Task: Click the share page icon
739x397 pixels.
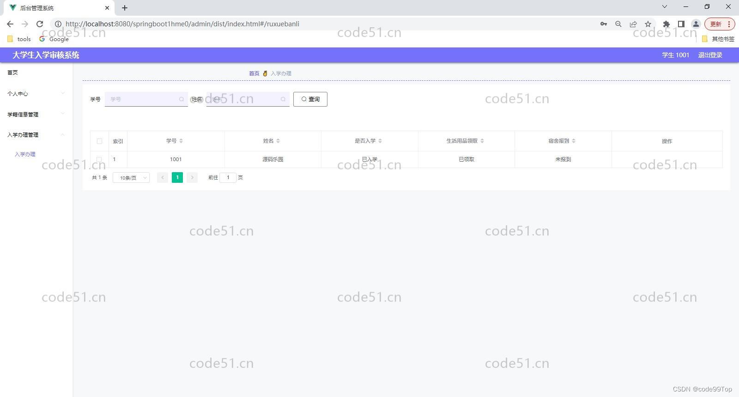Action: pos(633,24)
